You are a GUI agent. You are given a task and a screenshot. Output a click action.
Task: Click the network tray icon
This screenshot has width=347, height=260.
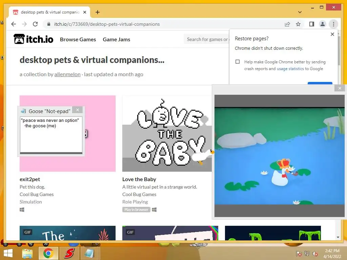[x=307, y=254]
